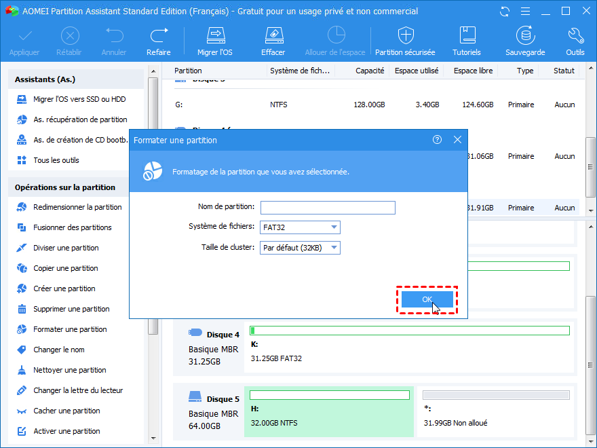Sort by Espace utilisé column header
The height and width of the screenshot is (448, 597).
point(417,71)
